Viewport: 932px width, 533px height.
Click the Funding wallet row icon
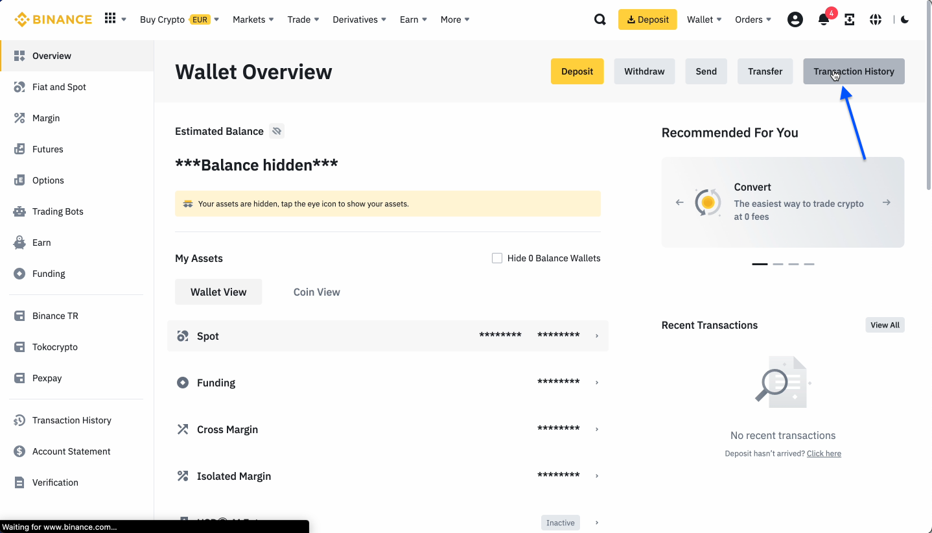(x=183, y=383)
